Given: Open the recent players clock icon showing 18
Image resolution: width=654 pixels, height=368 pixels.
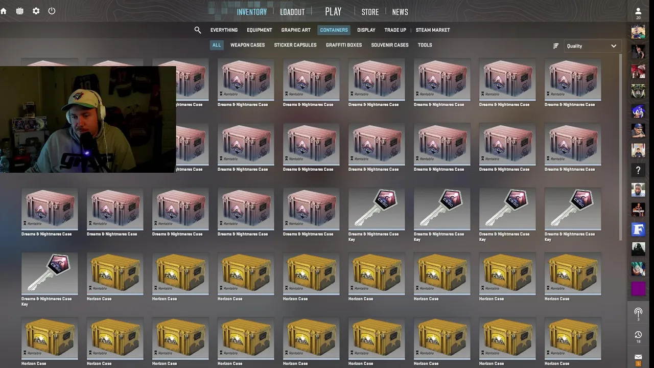Looking at the screenshot, I should [x=638, y=336].
